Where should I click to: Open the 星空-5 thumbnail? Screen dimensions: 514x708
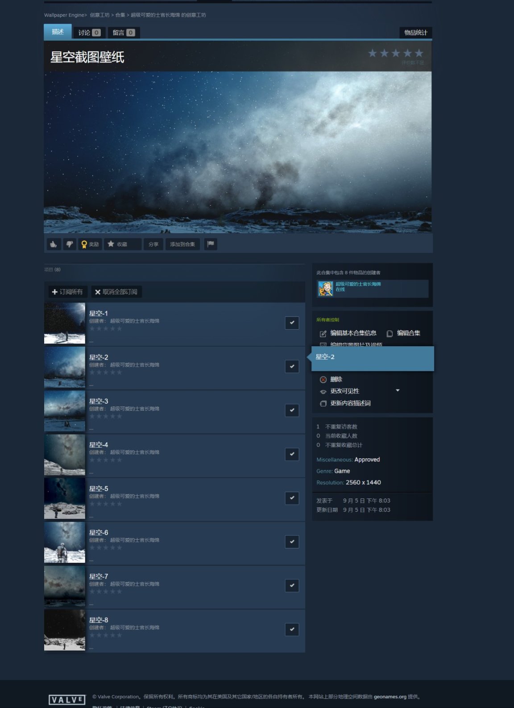coord(65,499)
